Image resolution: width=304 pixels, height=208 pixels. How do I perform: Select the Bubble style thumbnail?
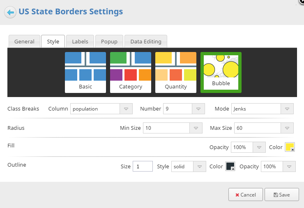pyautogui.click(x=221, y=72)
